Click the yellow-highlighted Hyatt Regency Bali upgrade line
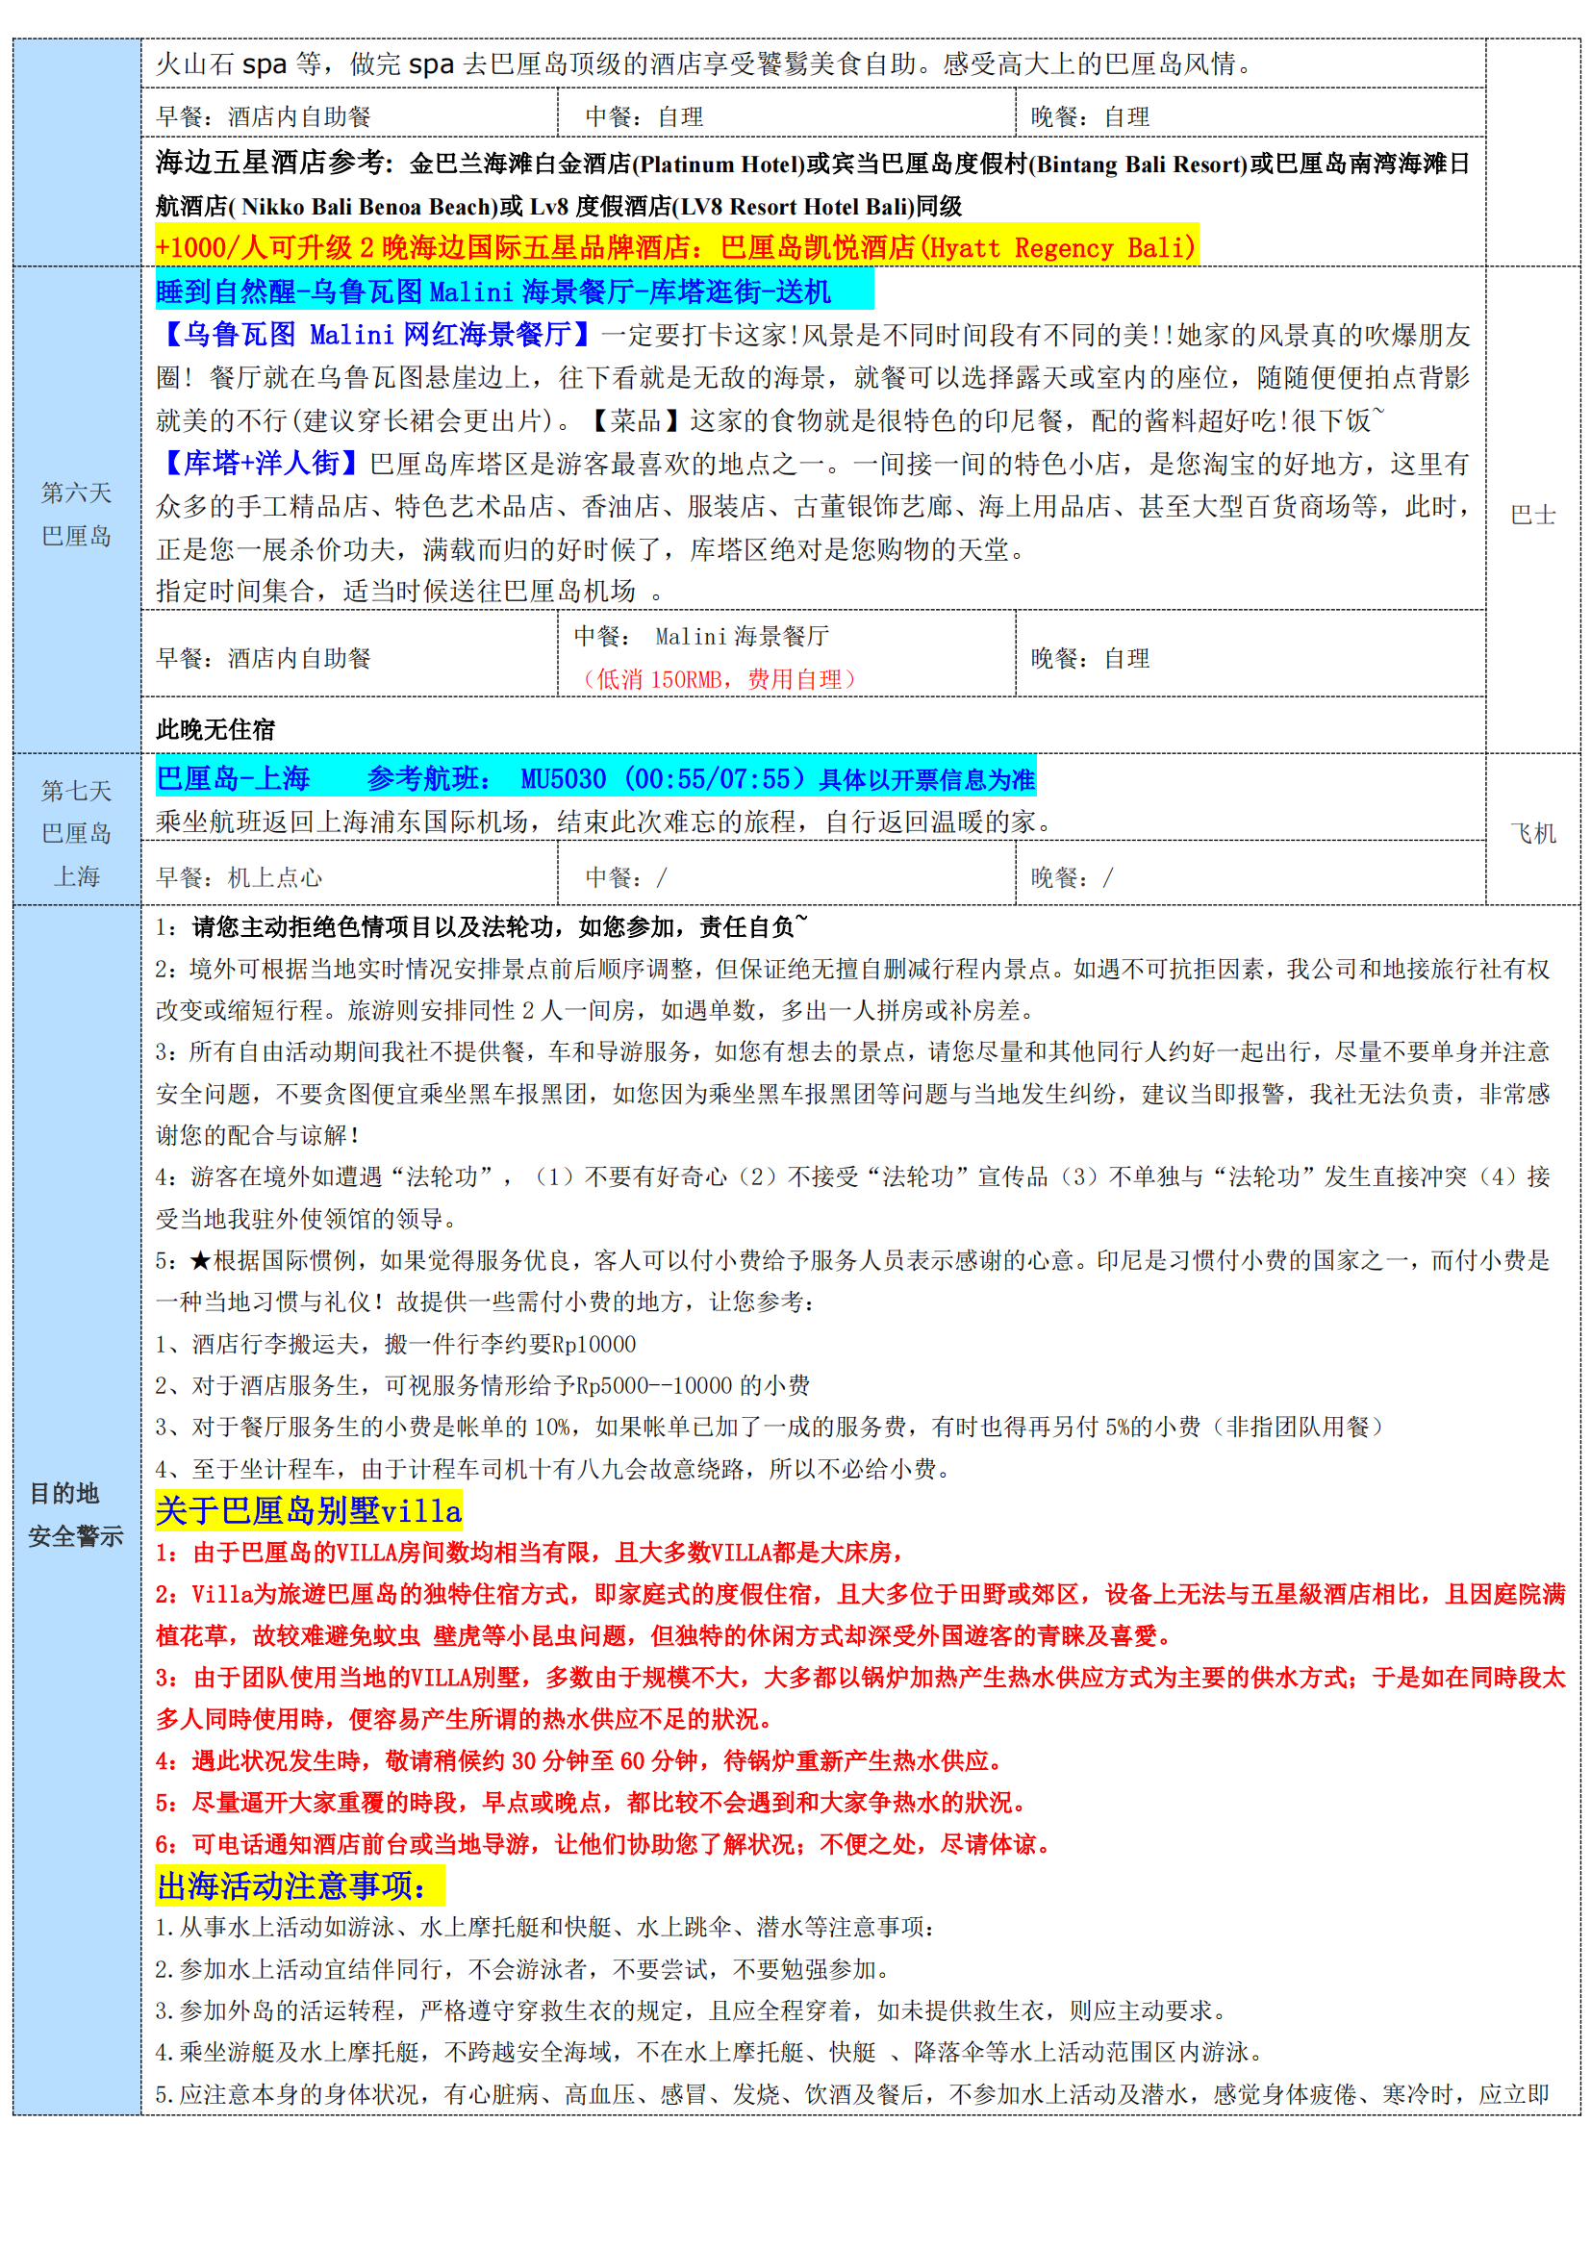1591x2250 pixels. pyautogui.click(x=675, y=247)
